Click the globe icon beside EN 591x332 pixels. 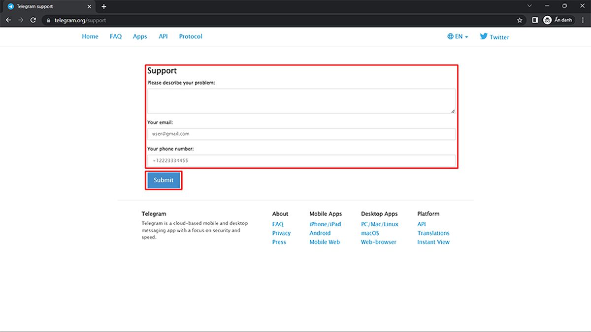(450, 36)
